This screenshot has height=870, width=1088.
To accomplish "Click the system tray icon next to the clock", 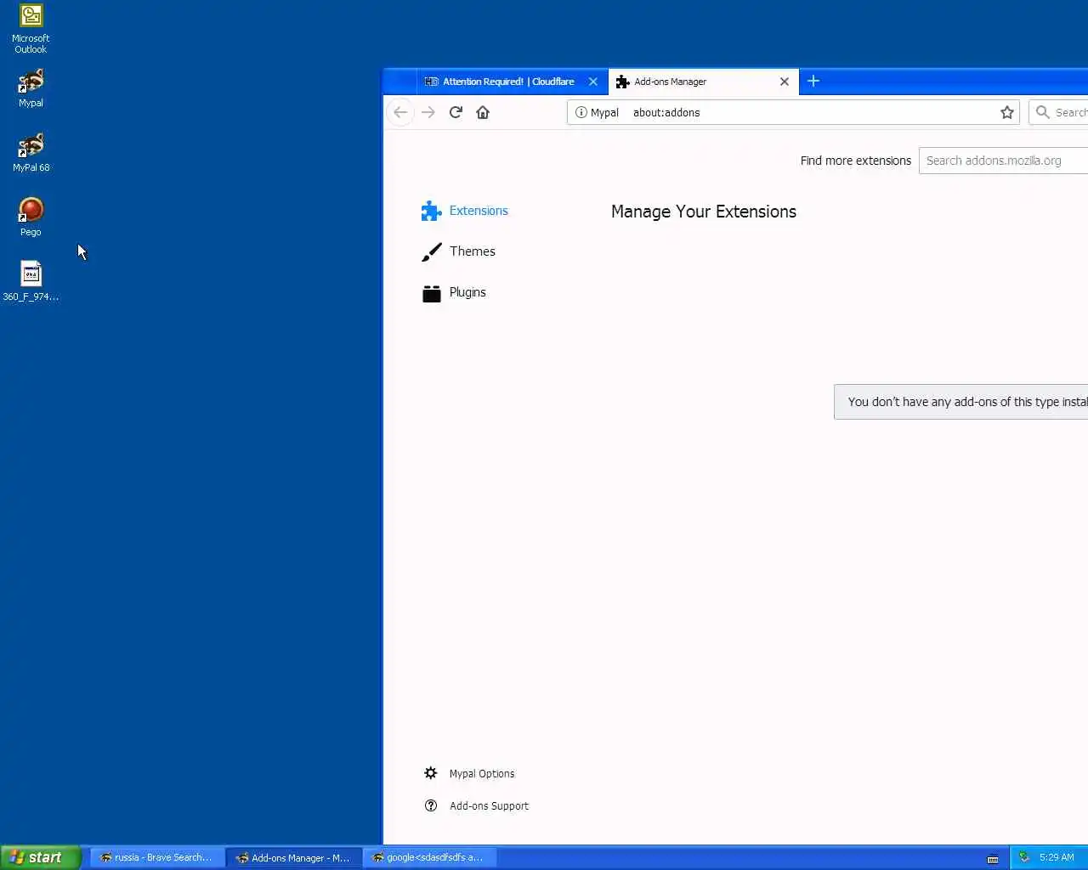I will (x=1024, y=857).
